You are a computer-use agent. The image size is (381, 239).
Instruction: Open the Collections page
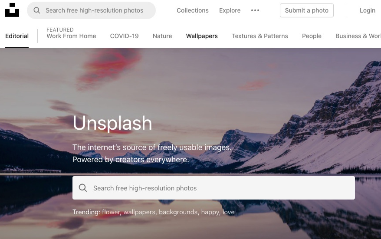pyautogui.click(x=192, y=10)
